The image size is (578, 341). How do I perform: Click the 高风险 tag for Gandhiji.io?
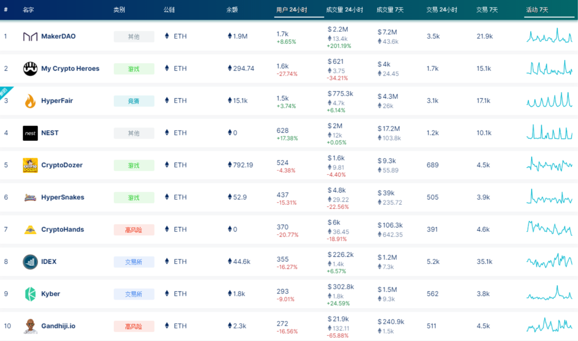(x=134, y=326)
